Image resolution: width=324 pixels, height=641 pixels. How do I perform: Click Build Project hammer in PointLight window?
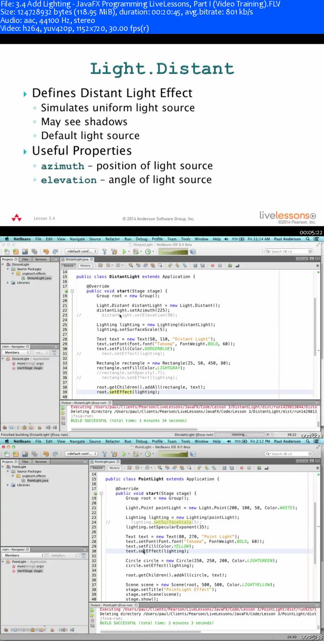(x=105, y=454)
